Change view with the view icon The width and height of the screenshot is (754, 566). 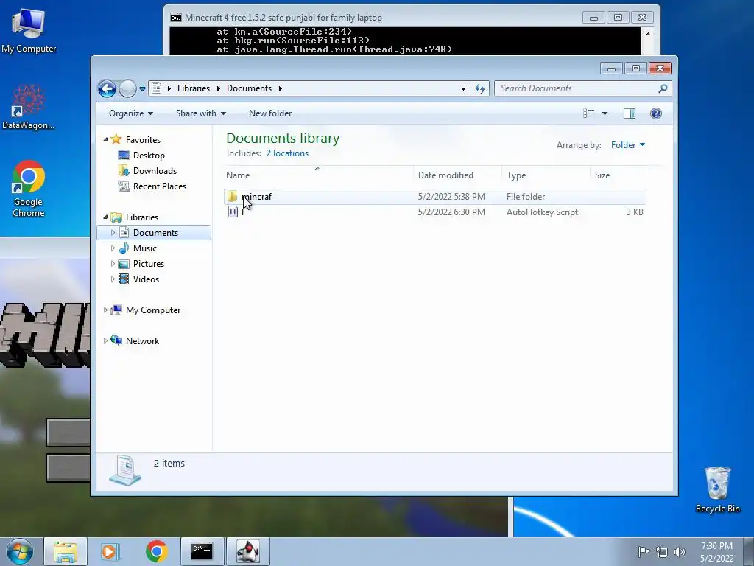[588, 113]
